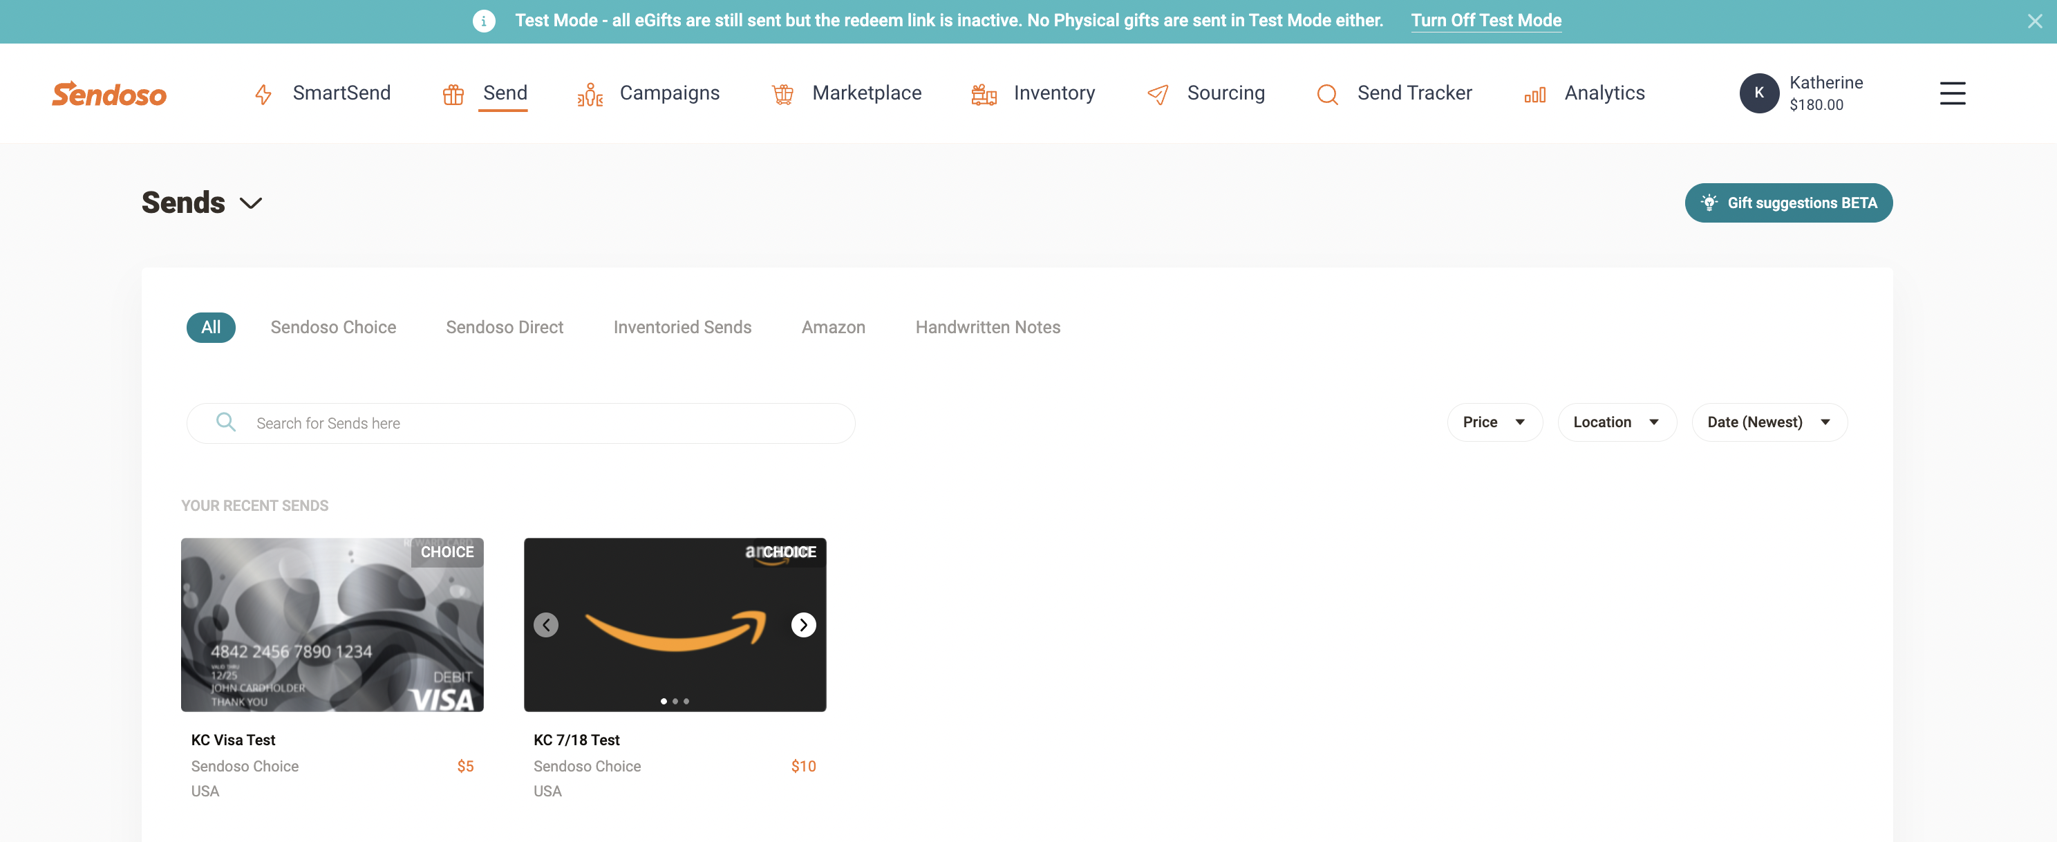Screen dimensions: 2057x842
Task: Click Turn Off Test Mode link
Action: click(1485, 21)
